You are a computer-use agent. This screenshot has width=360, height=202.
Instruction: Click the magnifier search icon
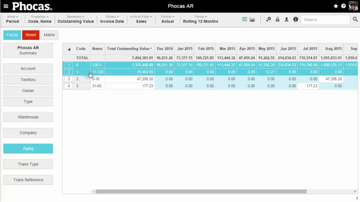click(355, 19)
